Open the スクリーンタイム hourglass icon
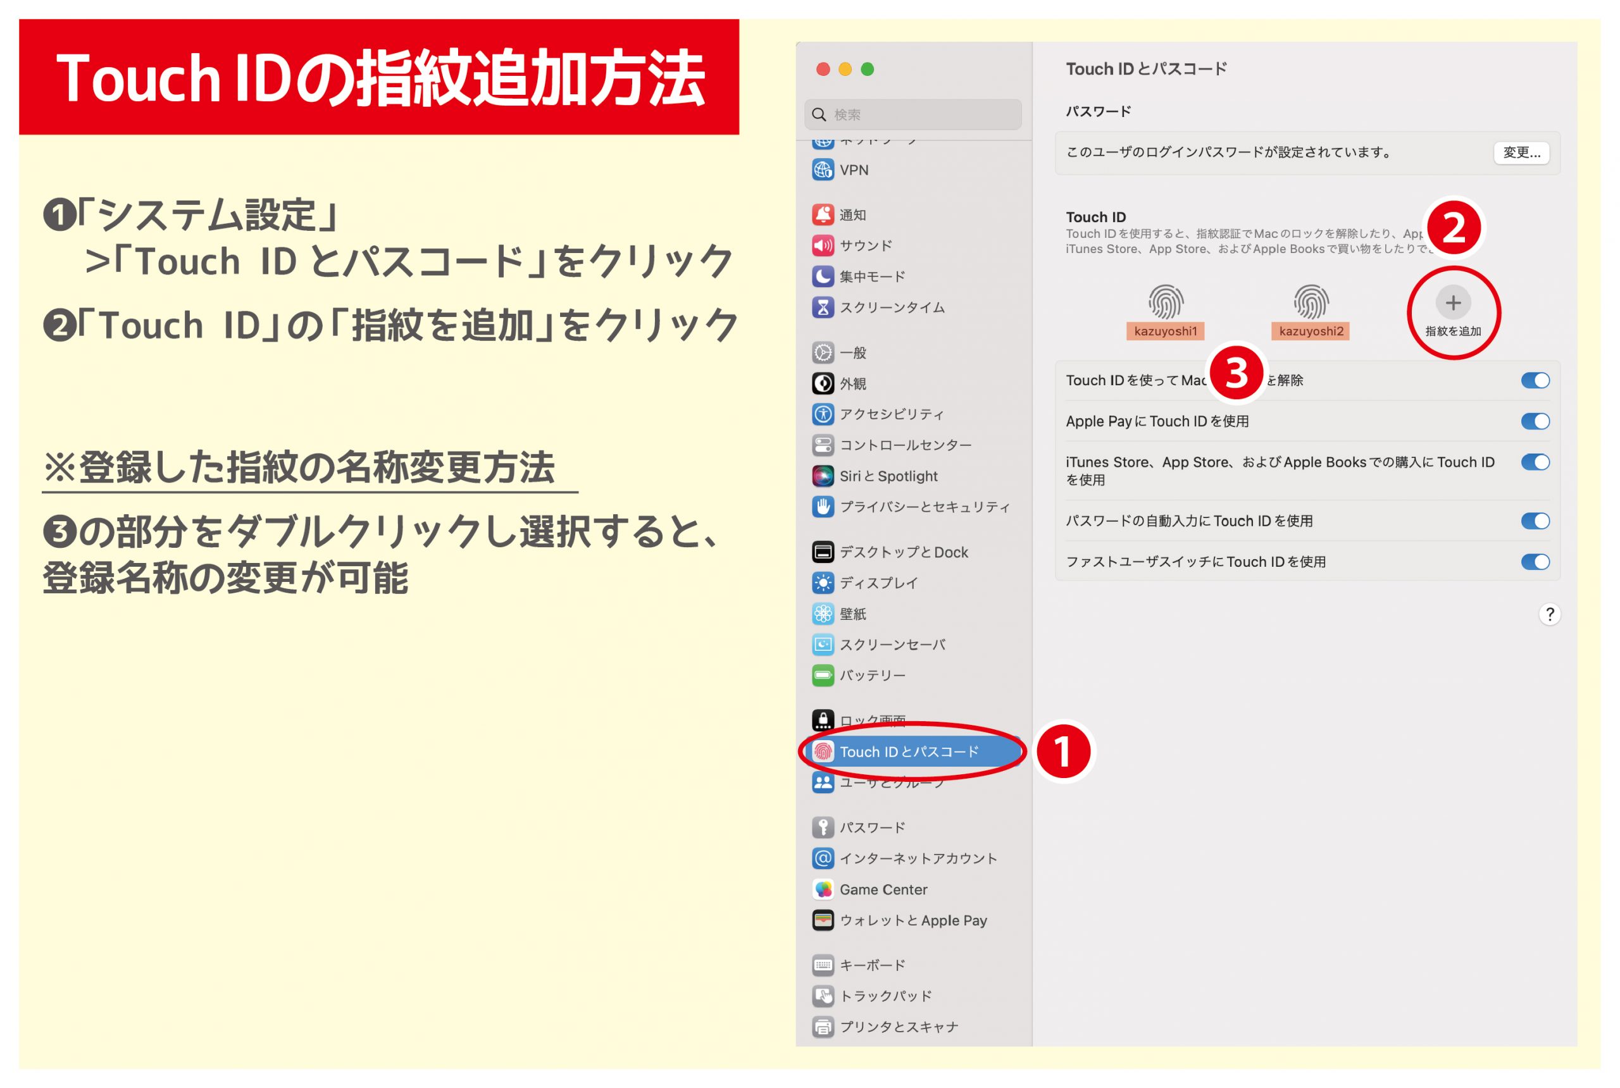The image size is (1620, 1088). pos(823,307)
